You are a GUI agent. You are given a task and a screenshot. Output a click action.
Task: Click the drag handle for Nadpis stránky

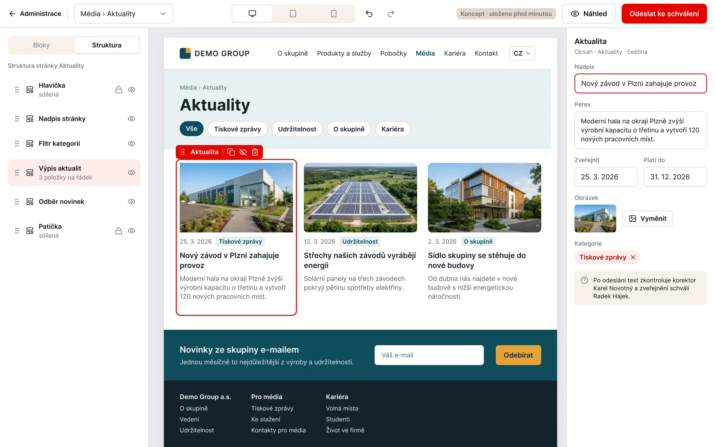coord(17,119)
